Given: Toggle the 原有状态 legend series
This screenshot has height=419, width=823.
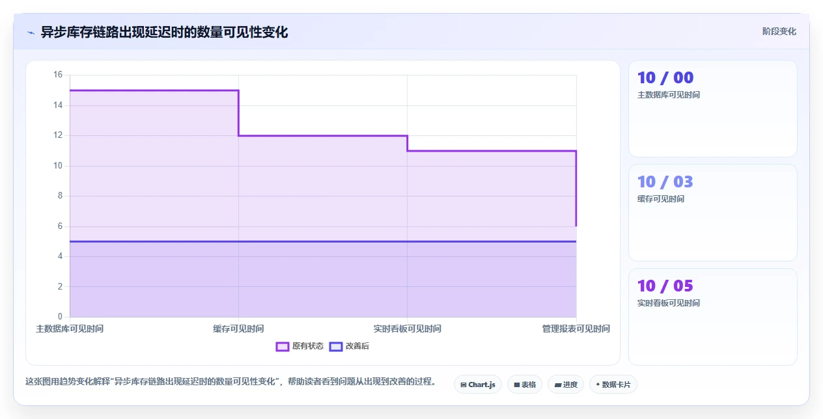Looking at the screenshot, I should pos(300,346).
